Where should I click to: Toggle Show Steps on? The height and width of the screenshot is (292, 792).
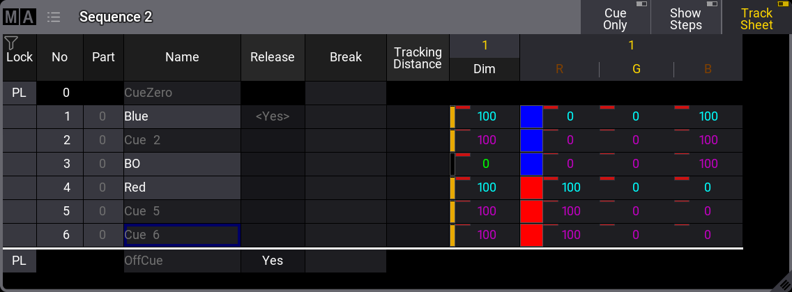(x=685, y=18)
